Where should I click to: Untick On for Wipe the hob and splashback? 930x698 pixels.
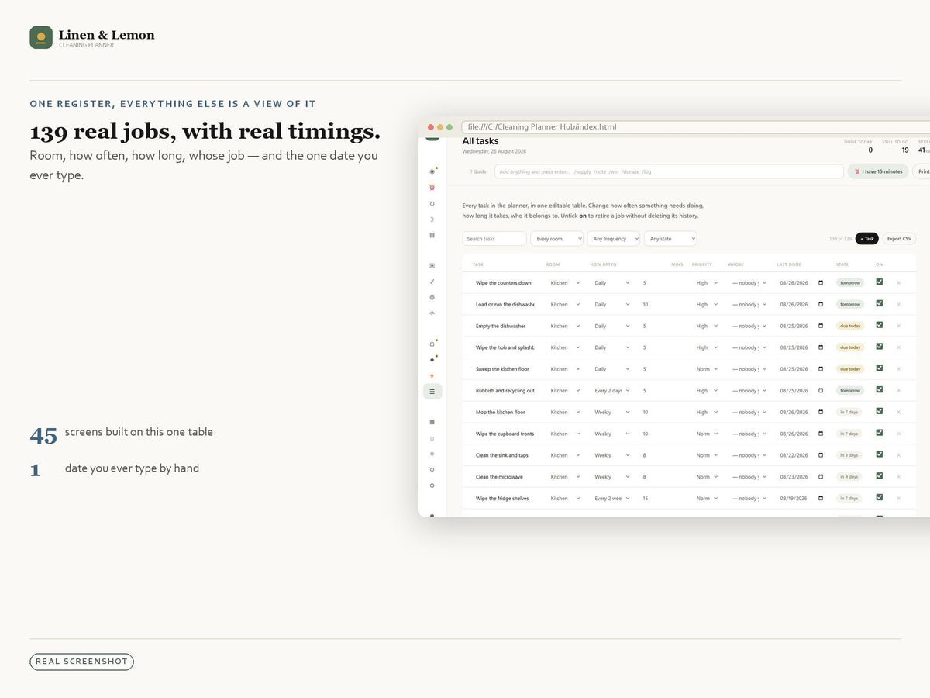pyautogui.click(x=879, y=347)
